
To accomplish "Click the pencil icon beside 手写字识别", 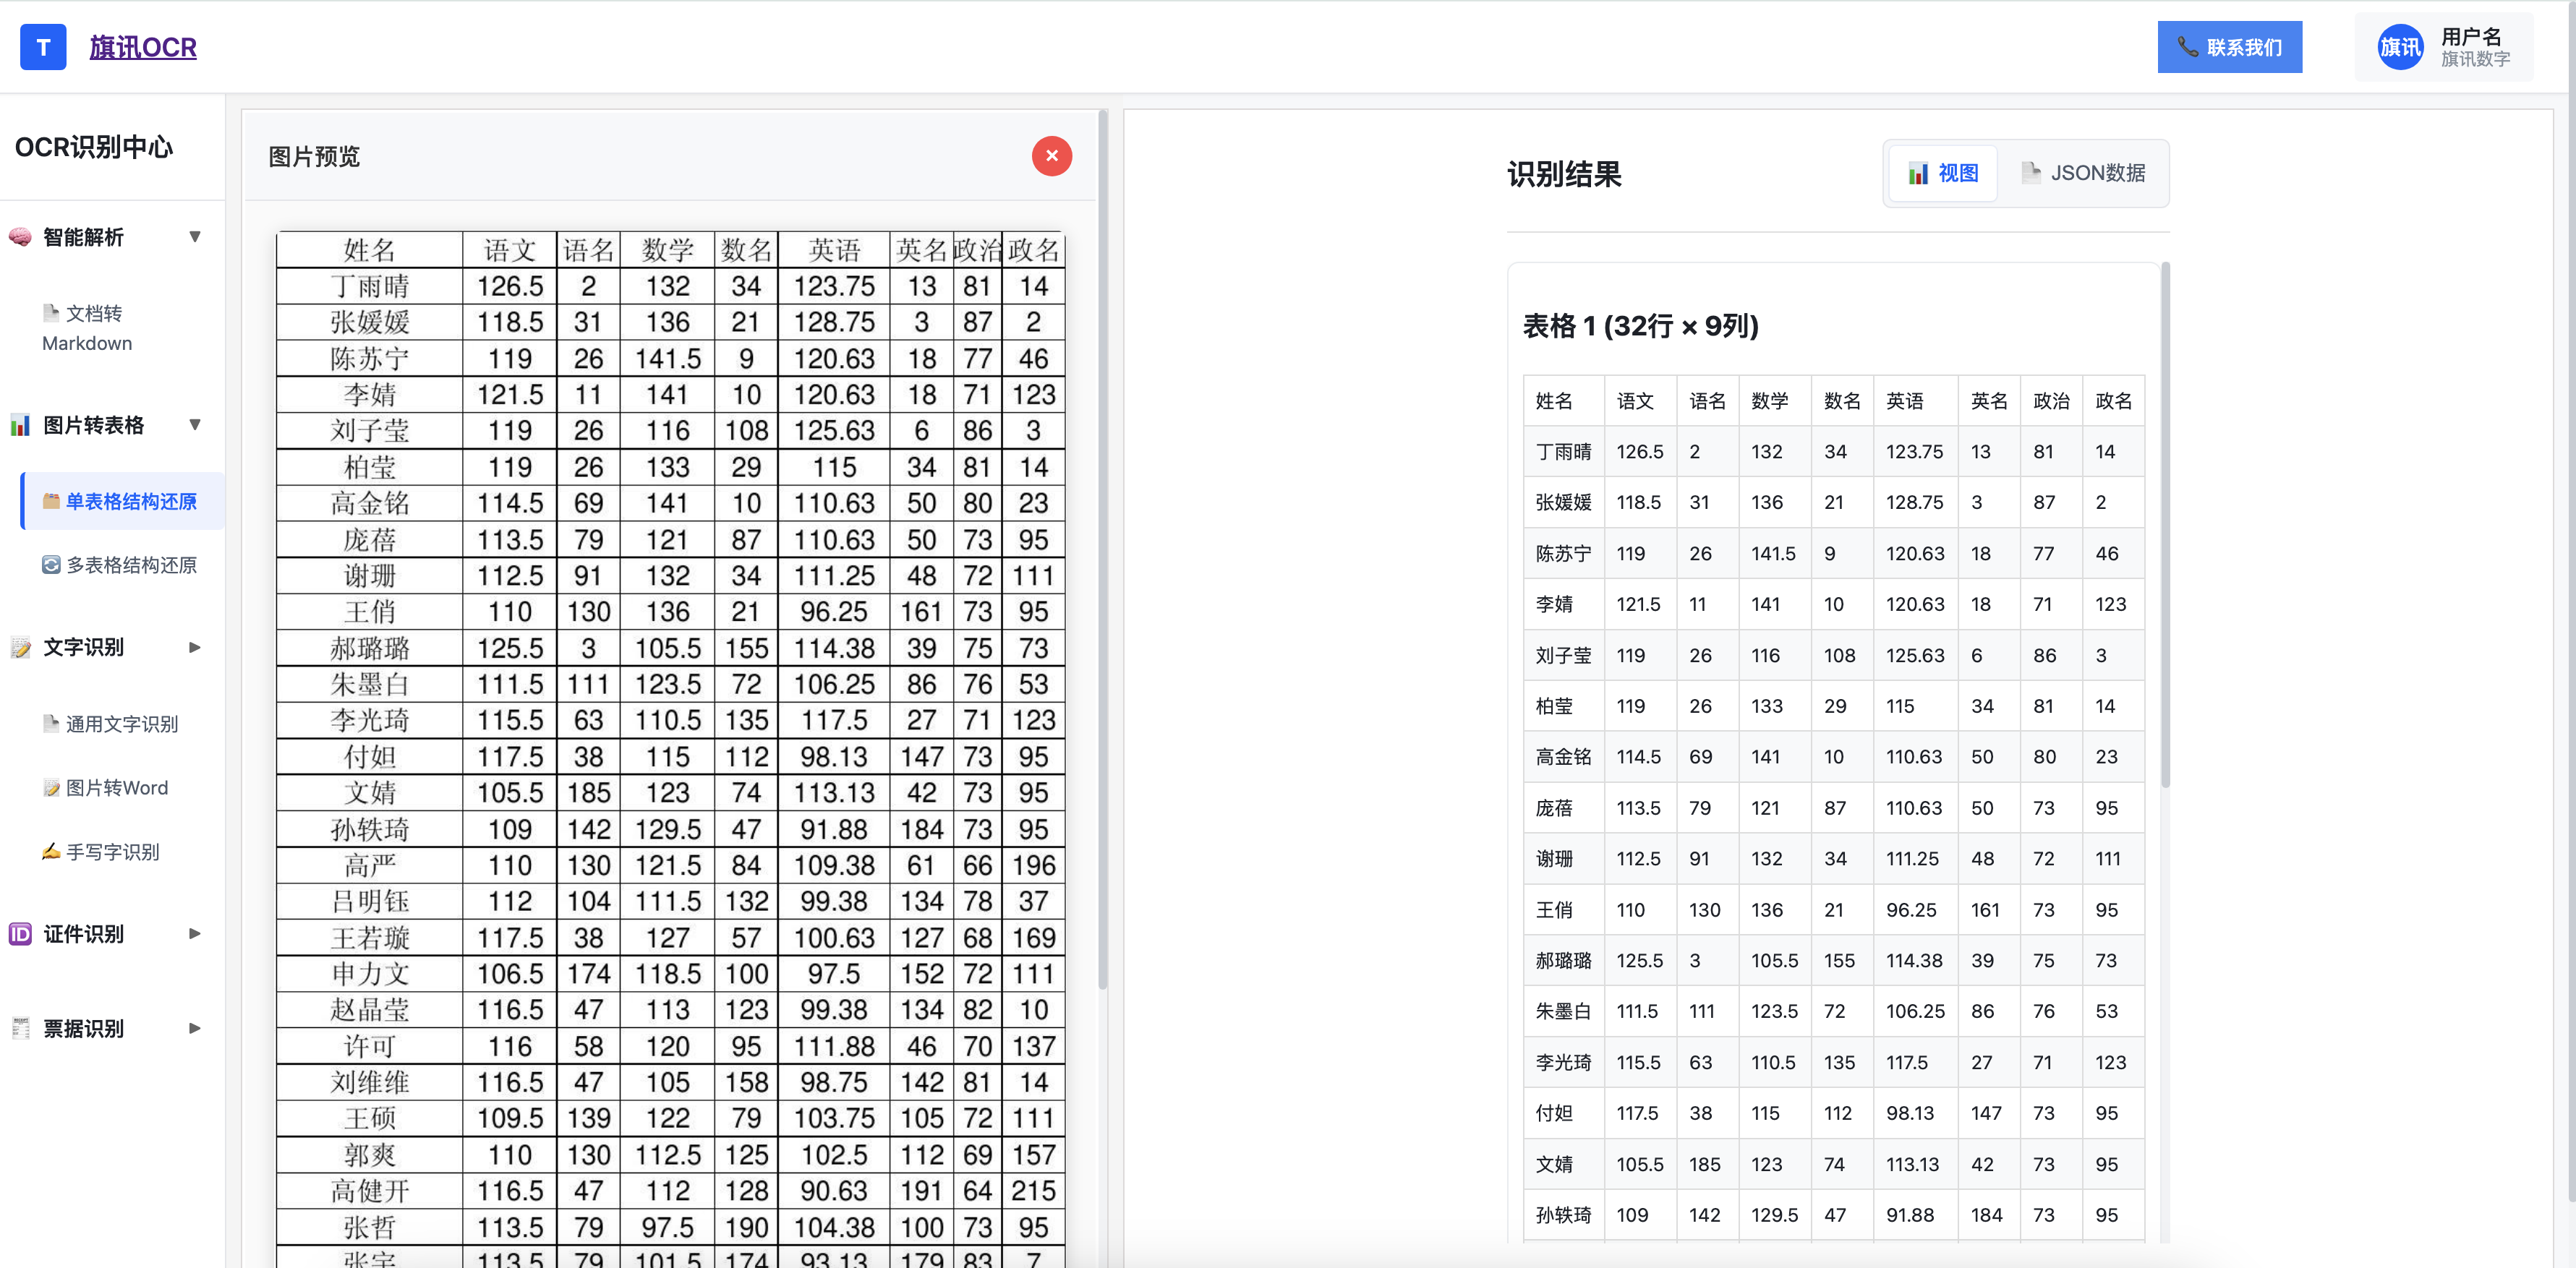I will 50,851.
